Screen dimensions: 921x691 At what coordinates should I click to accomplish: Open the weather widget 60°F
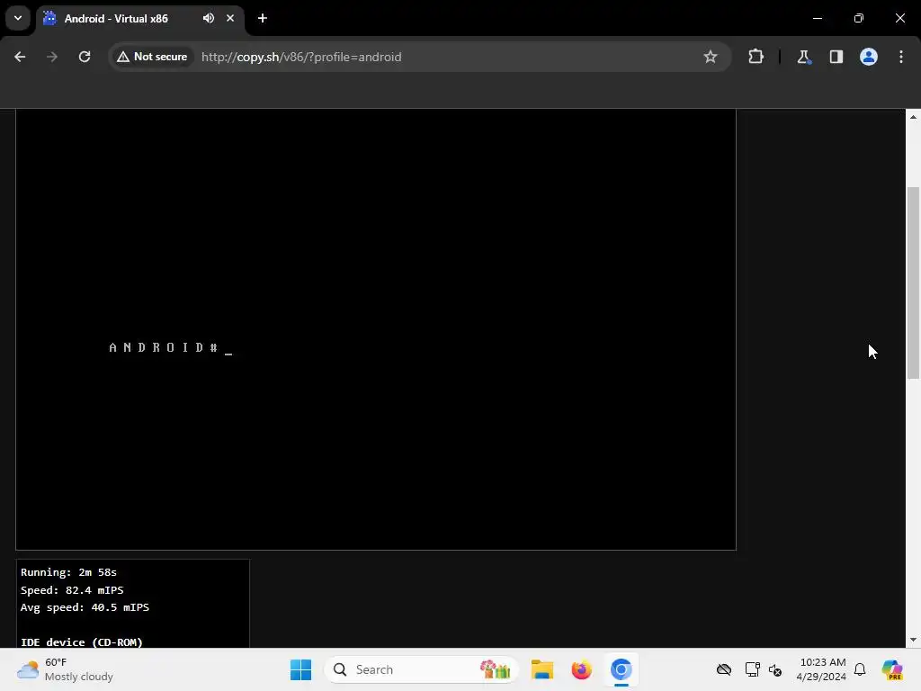point(65,669)
